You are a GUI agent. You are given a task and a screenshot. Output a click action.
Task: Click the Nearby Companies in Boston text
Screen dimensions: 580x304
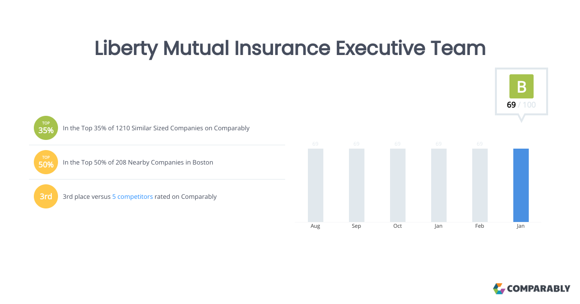click(x=138, y=163)
